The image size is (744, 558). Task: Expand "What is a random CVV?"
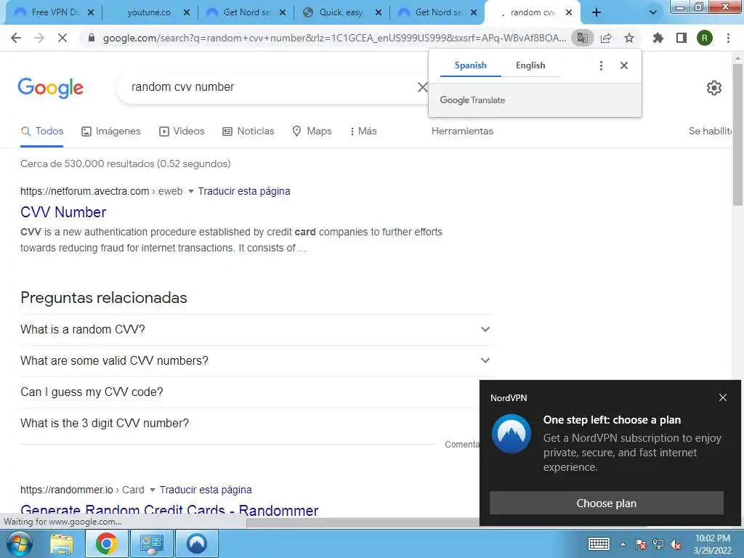point(257,329)
